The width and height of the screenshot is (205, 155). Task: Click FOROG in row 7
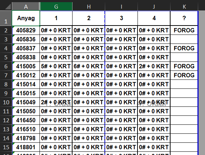click(184, 75)
